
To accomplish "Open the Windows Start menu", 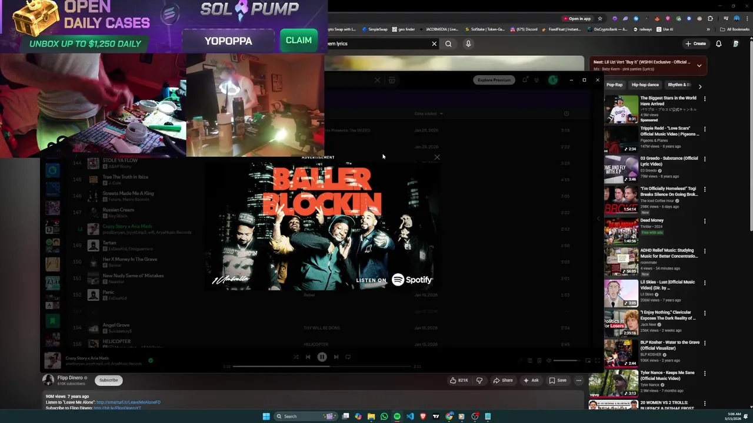I will (x=266, y=416).
